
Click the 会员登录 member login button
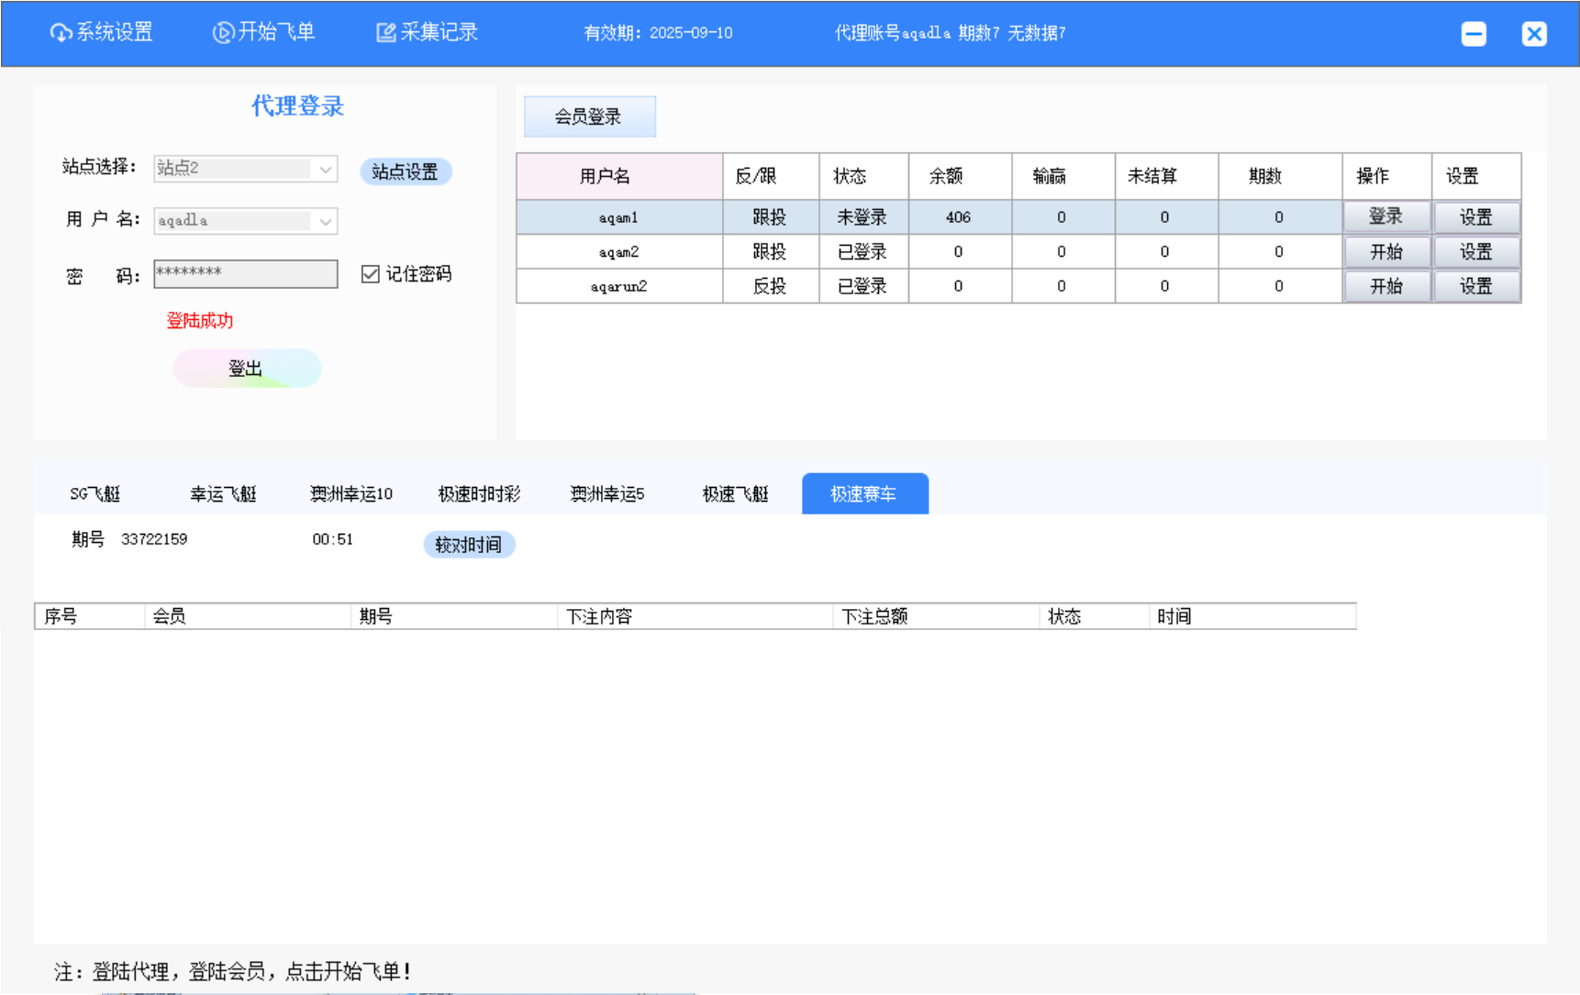589,116
